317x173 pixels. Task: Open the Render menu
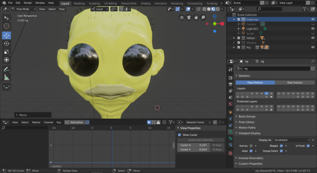(28, 3)
